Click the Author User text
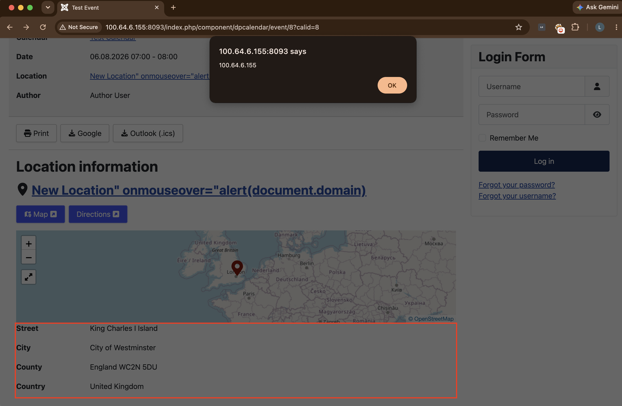Screen dimensions: 622x406 point(110,96)
